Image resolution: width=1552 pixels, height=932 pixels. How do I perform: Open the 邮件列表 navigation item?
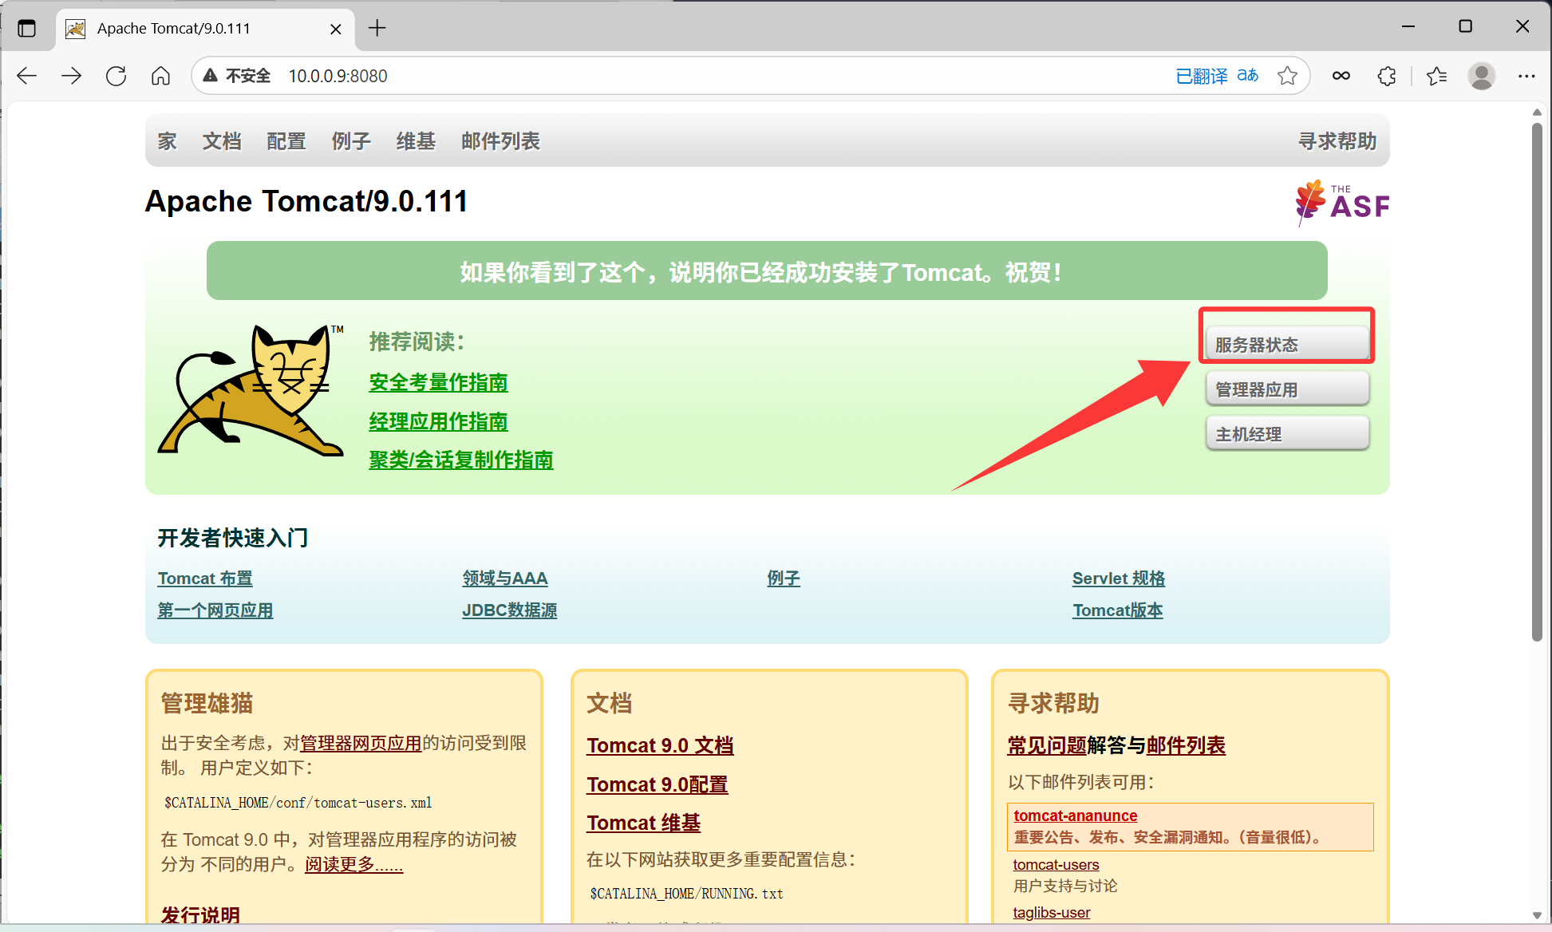click(x=500, y=141)
